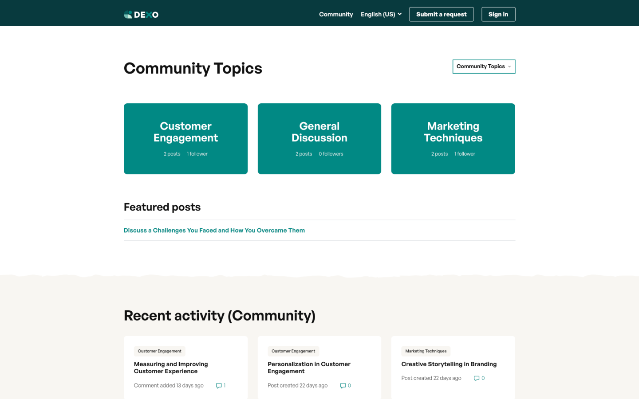Click the Sign in button
This screenshot has width=639, height=399.
[x=498, y=14]
